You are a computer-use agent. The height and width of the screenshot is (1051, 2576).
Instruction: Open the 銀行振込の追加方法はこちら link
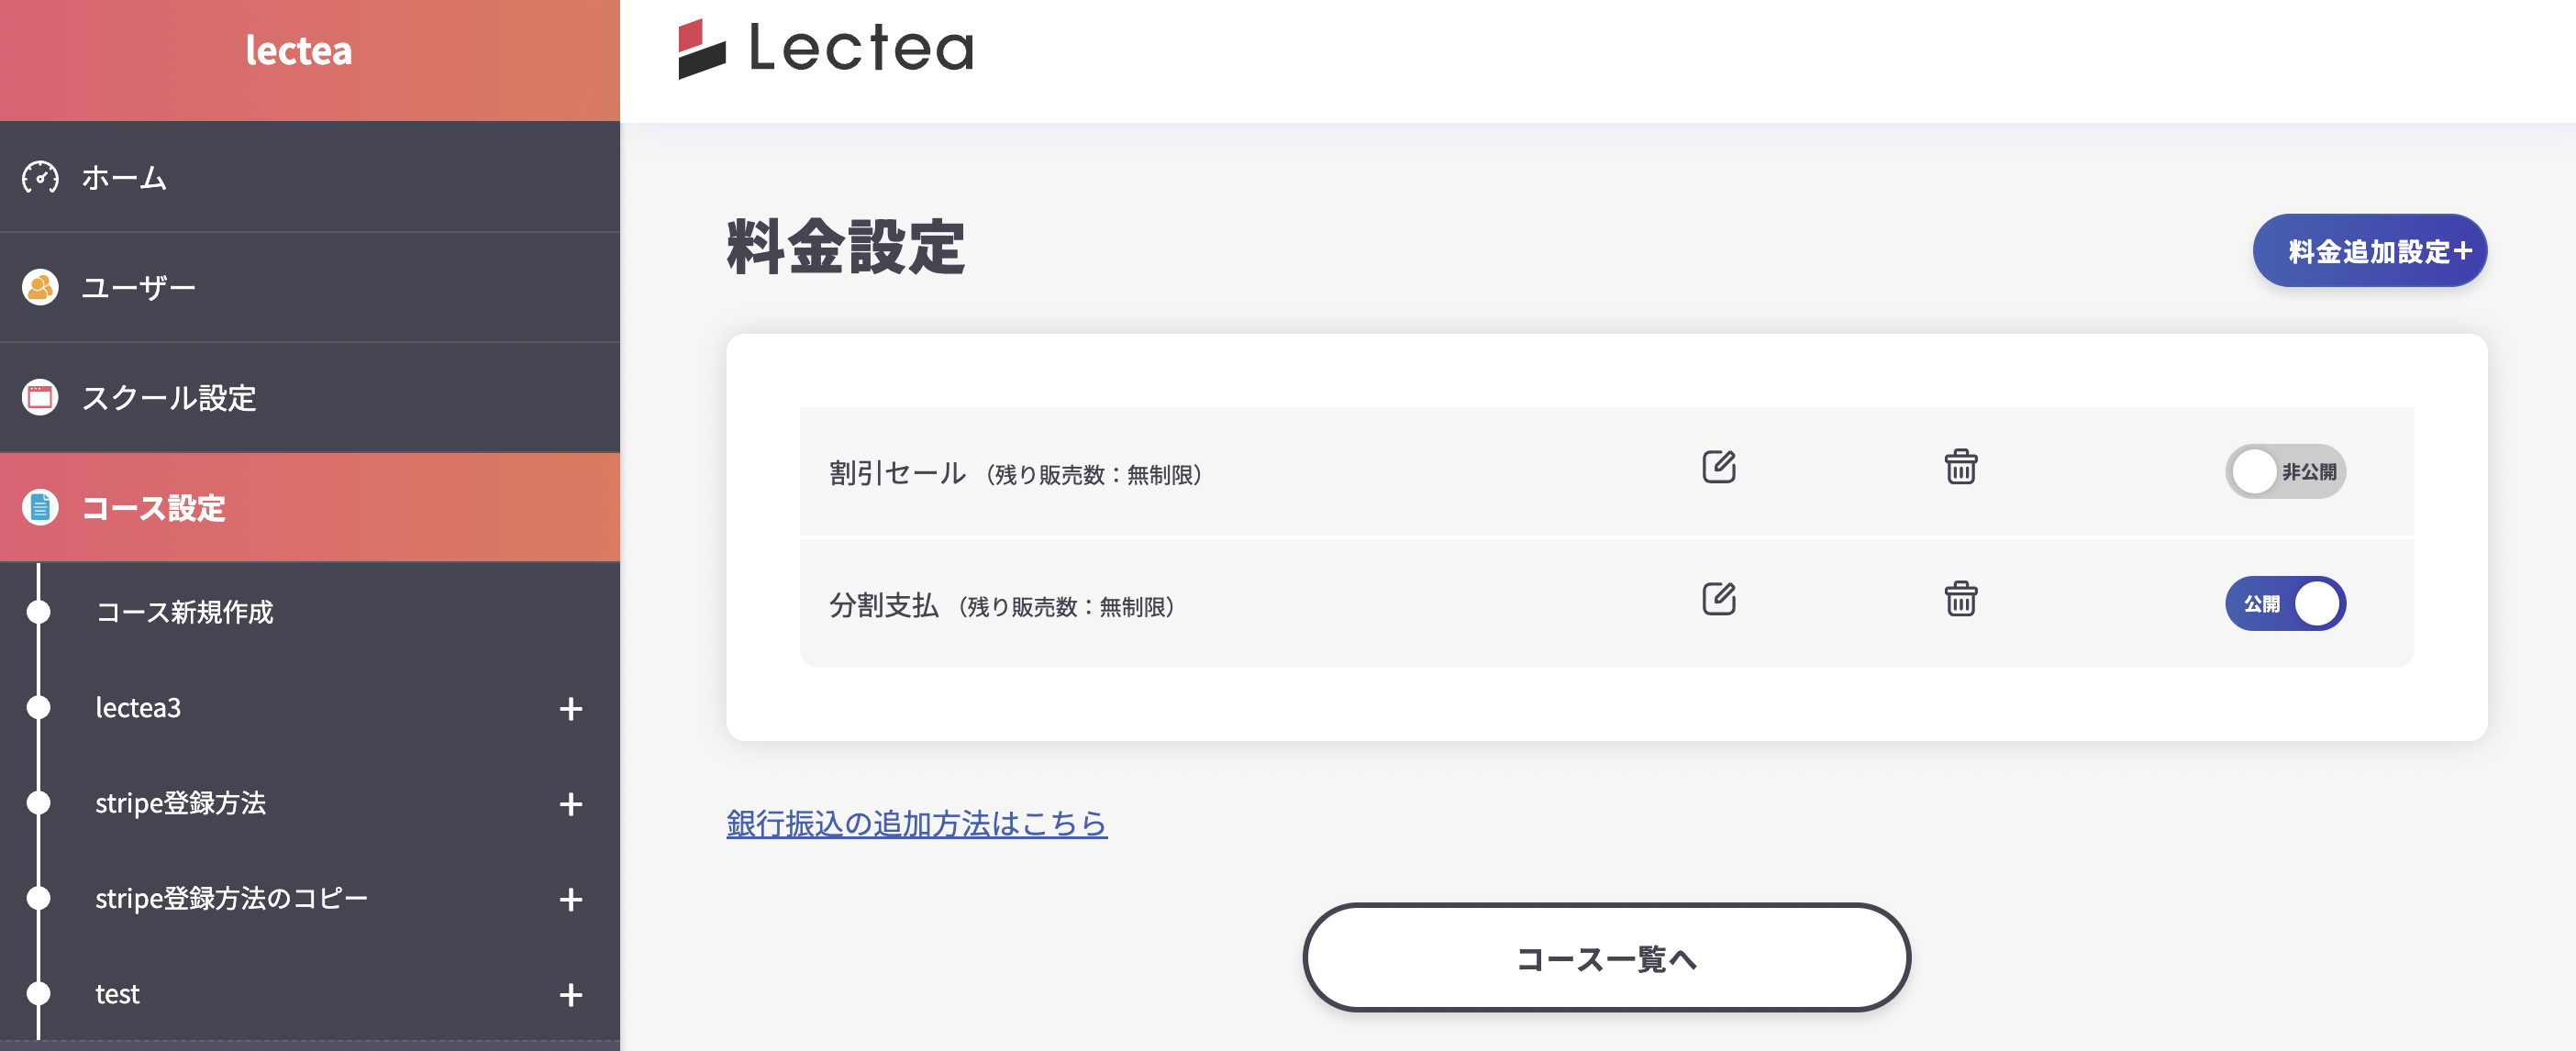click(x=916, y=822)
